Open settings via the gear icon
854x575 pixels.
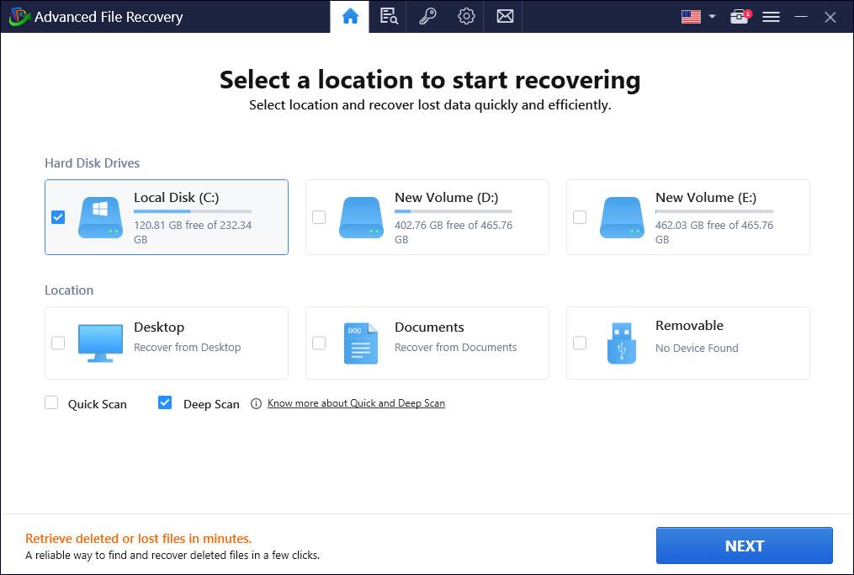point(466,17)
